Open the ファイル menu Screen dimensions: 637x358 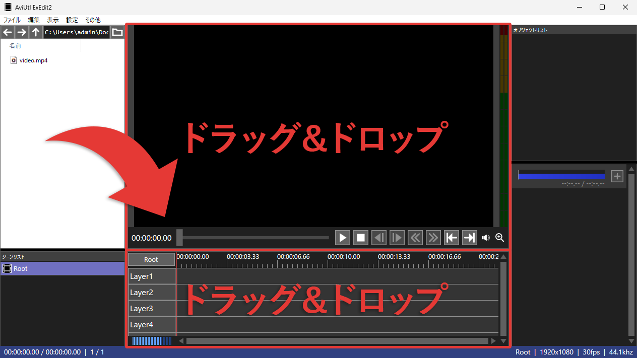click(x=12, y=20)
